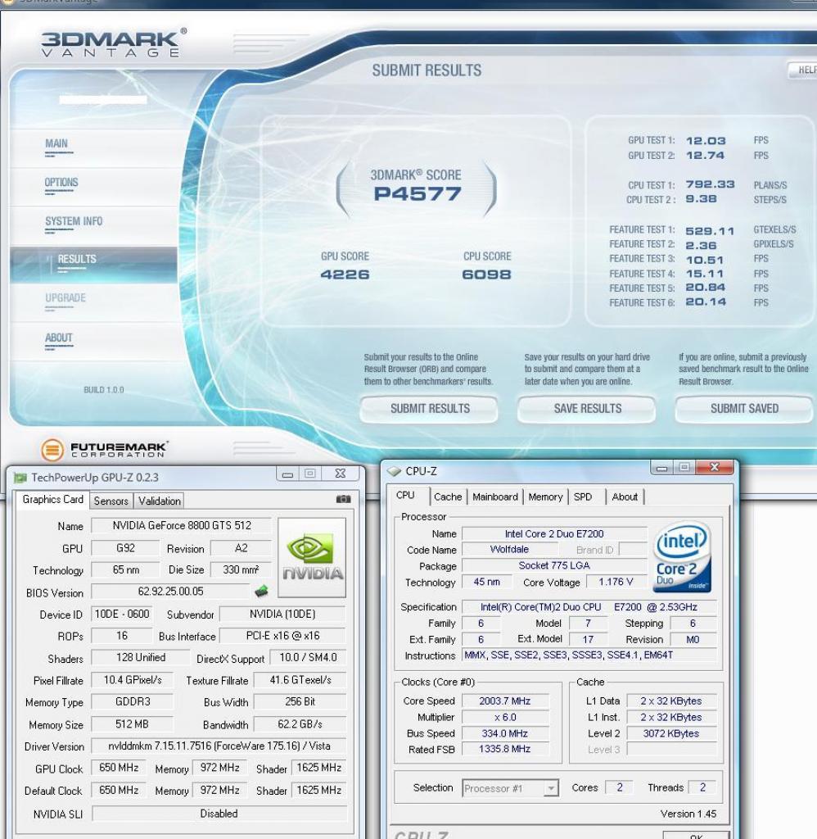The image size is (817, 839).
Task: Open the About tab in CPU-Z
Action: click(x=625, y=497)
